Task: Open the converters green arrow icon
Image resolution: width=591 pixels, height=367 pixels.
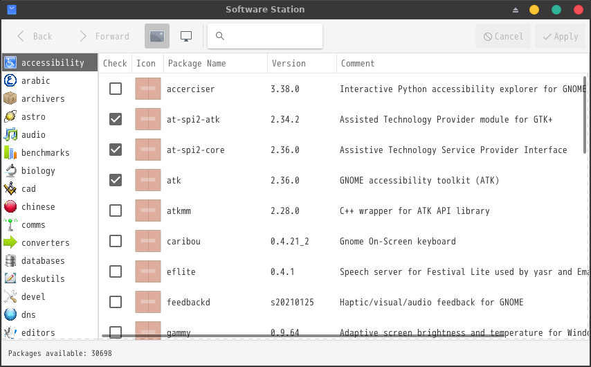Action: 10,242
